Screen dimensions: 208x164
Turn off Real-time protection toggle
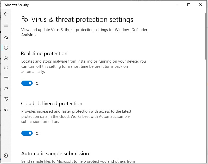[x=27, y=83]
